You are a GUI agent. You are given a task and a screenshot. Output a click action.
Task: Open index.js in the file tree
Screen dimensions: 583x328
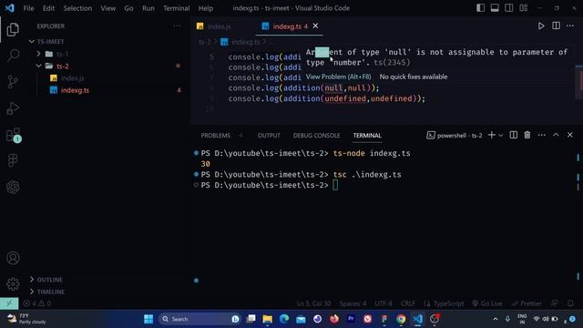73,78
